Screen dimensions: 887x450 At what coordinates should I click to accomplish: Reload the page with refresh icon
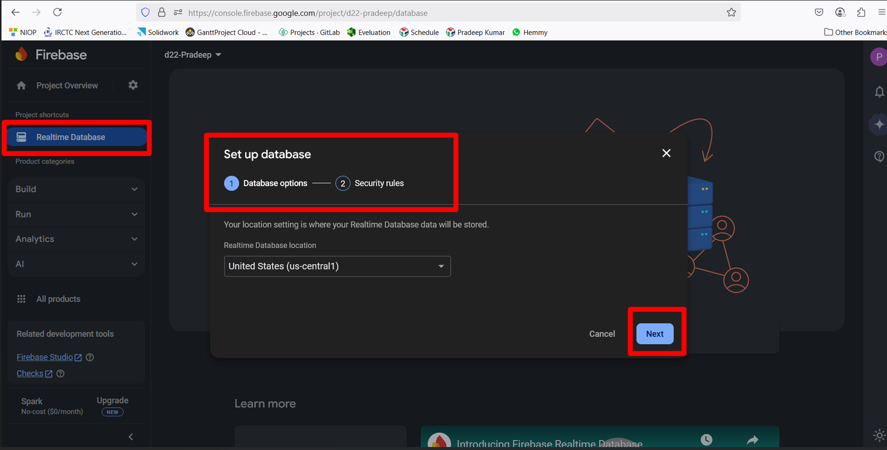58,12
